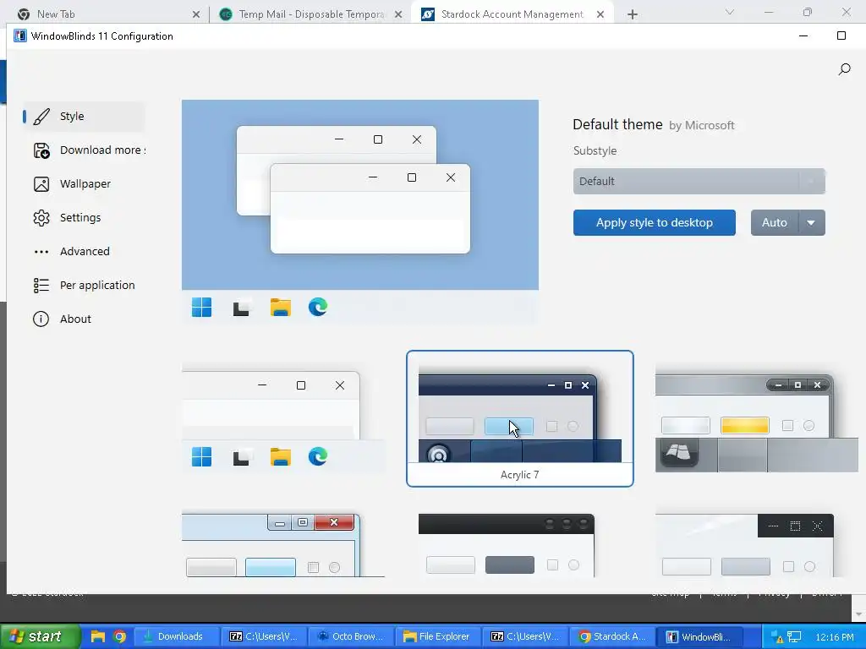Switch to Downloads taskbar window

pos(177,636)
